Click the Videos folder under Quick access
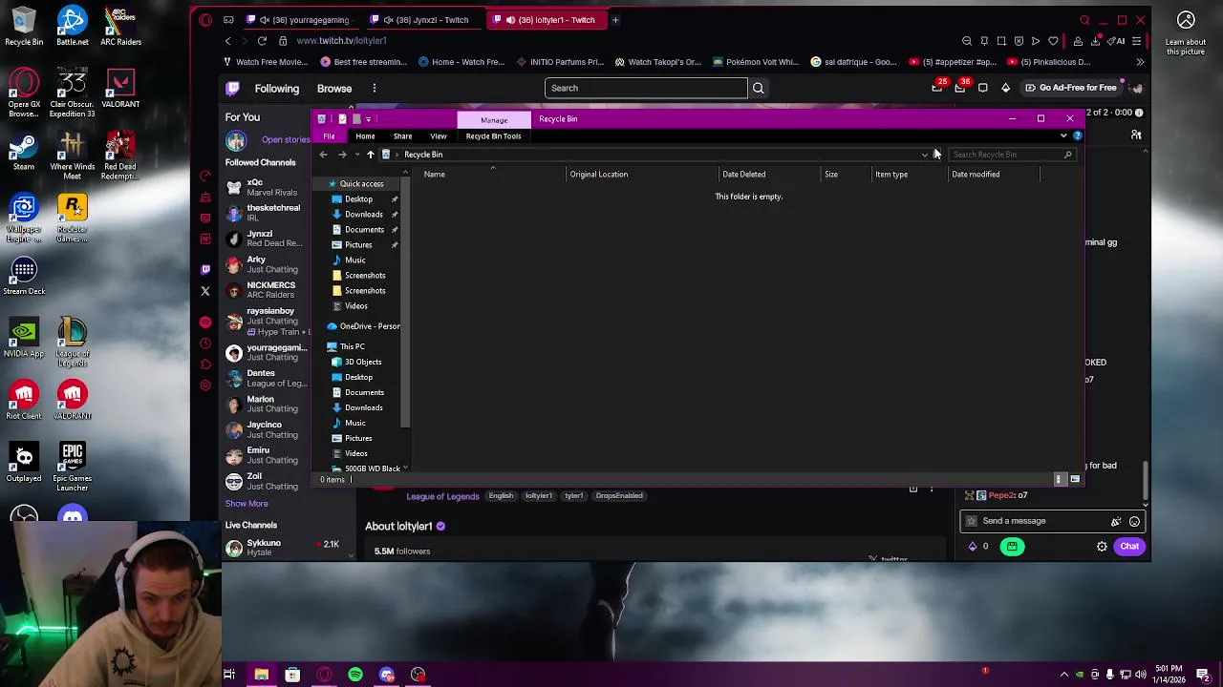The width and height of the screenshot is (1223, 687). click(355, 306)
